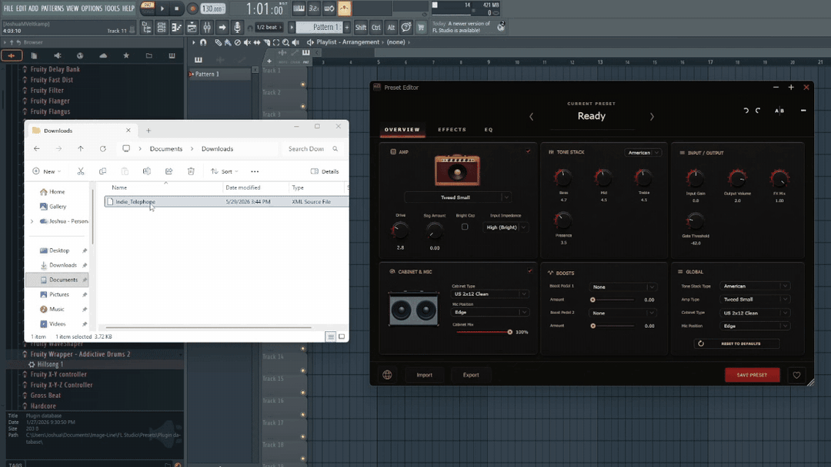
Task: Toggle the Cabinet & Mic enable checkbox
Action: point(529,271)
